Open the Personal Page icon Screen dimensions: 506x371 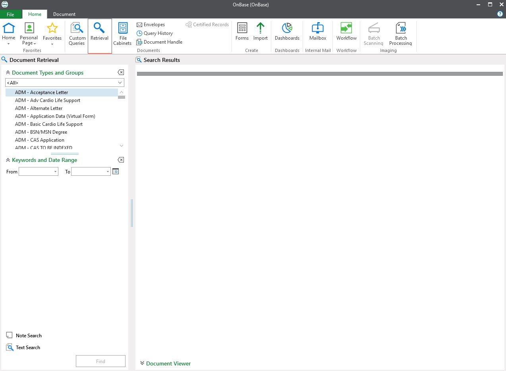pyautogui.click(x=29, y=28)
